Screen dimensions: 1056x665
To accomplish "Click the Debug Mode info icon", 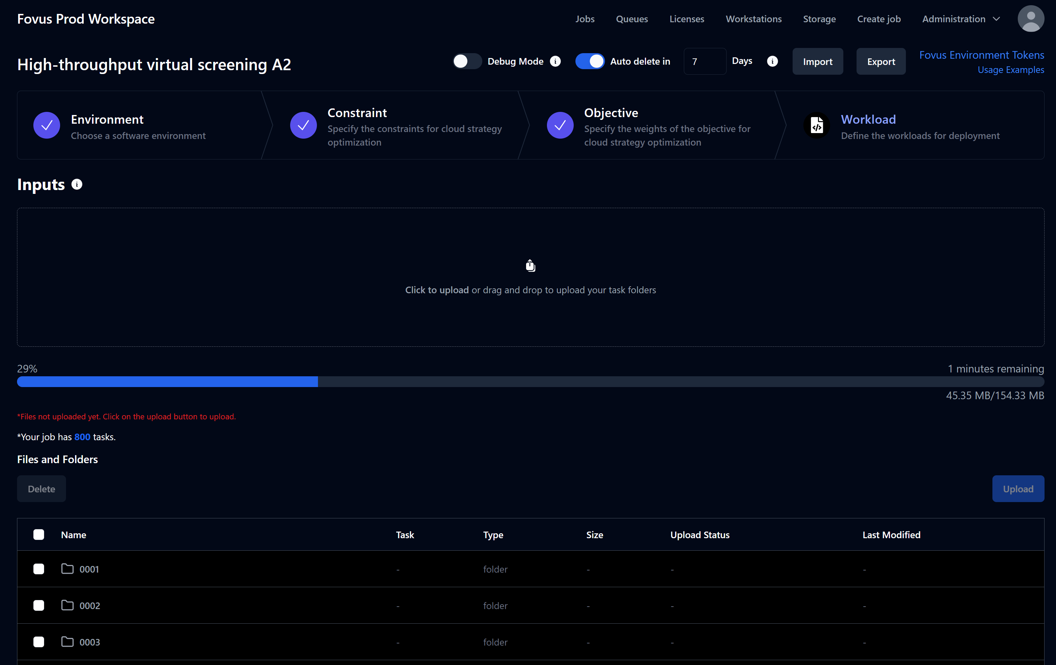I will (x=555, y=61).
